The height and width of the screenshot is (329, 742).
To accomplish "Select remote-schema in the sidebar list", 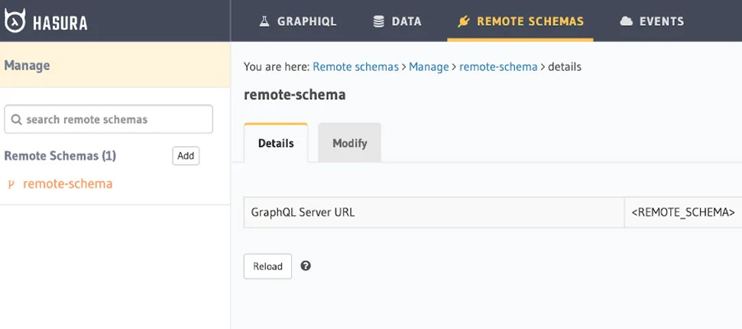I will coord(68,184).
